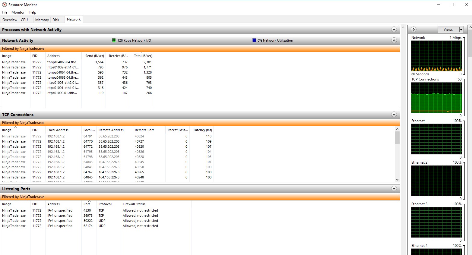
Task: Select the Network tab
Action: (74, 19)
